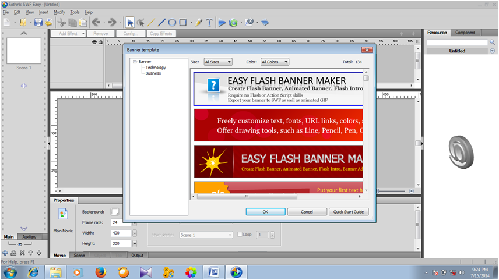Toggle the eye visibility icon on timeline
499x280 pixels.
point(94,42)
